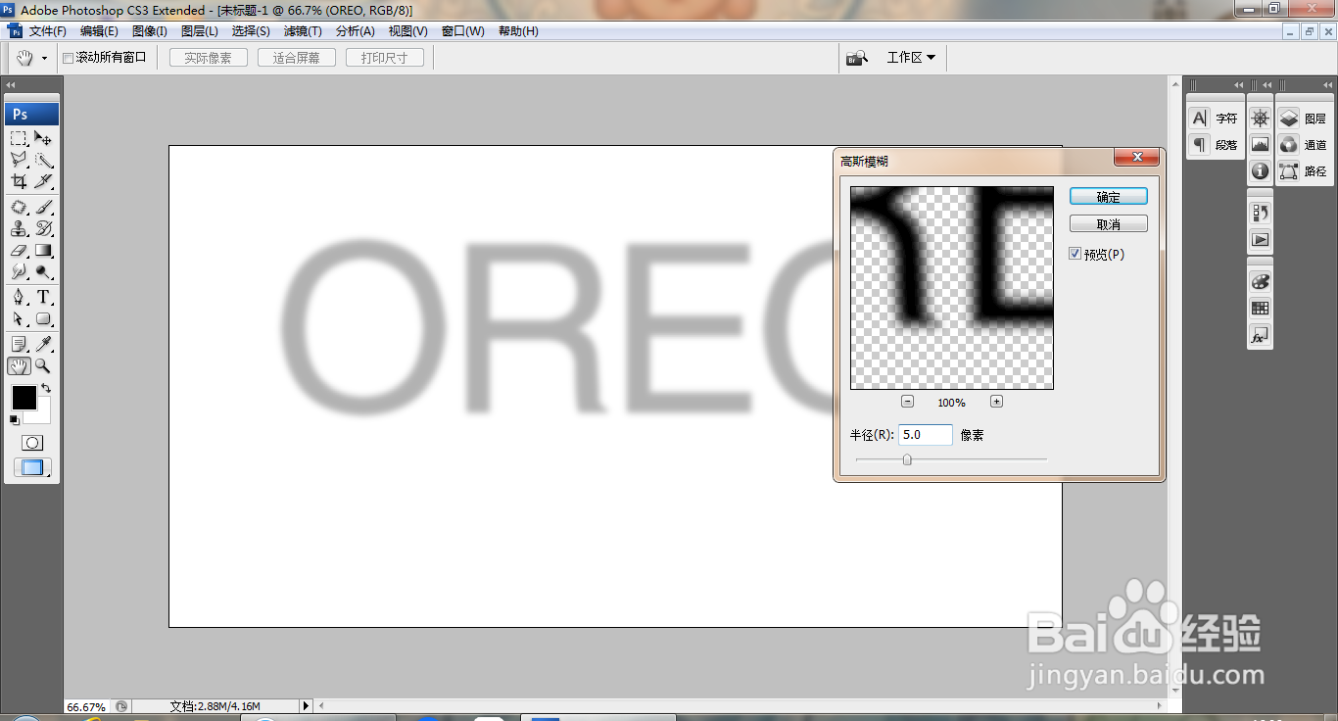Select the Zoom tool
This screenshot has height=721, width=1338.
(x=43, y=365)
